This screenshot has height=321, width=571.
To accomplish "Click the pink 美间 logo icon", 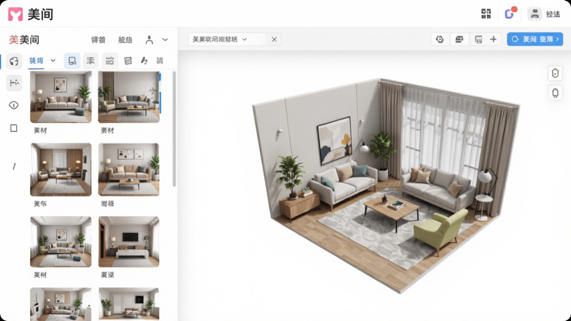I will click(15, 14).
